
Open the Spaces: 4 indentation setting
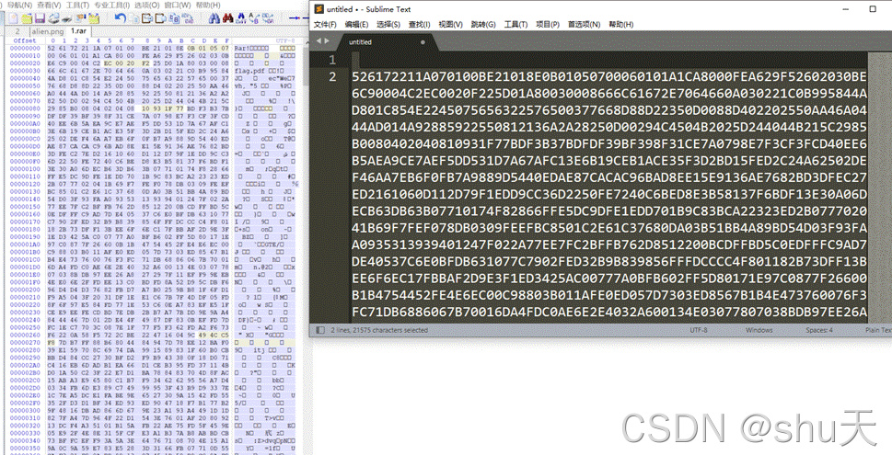(x=818, y=330)
